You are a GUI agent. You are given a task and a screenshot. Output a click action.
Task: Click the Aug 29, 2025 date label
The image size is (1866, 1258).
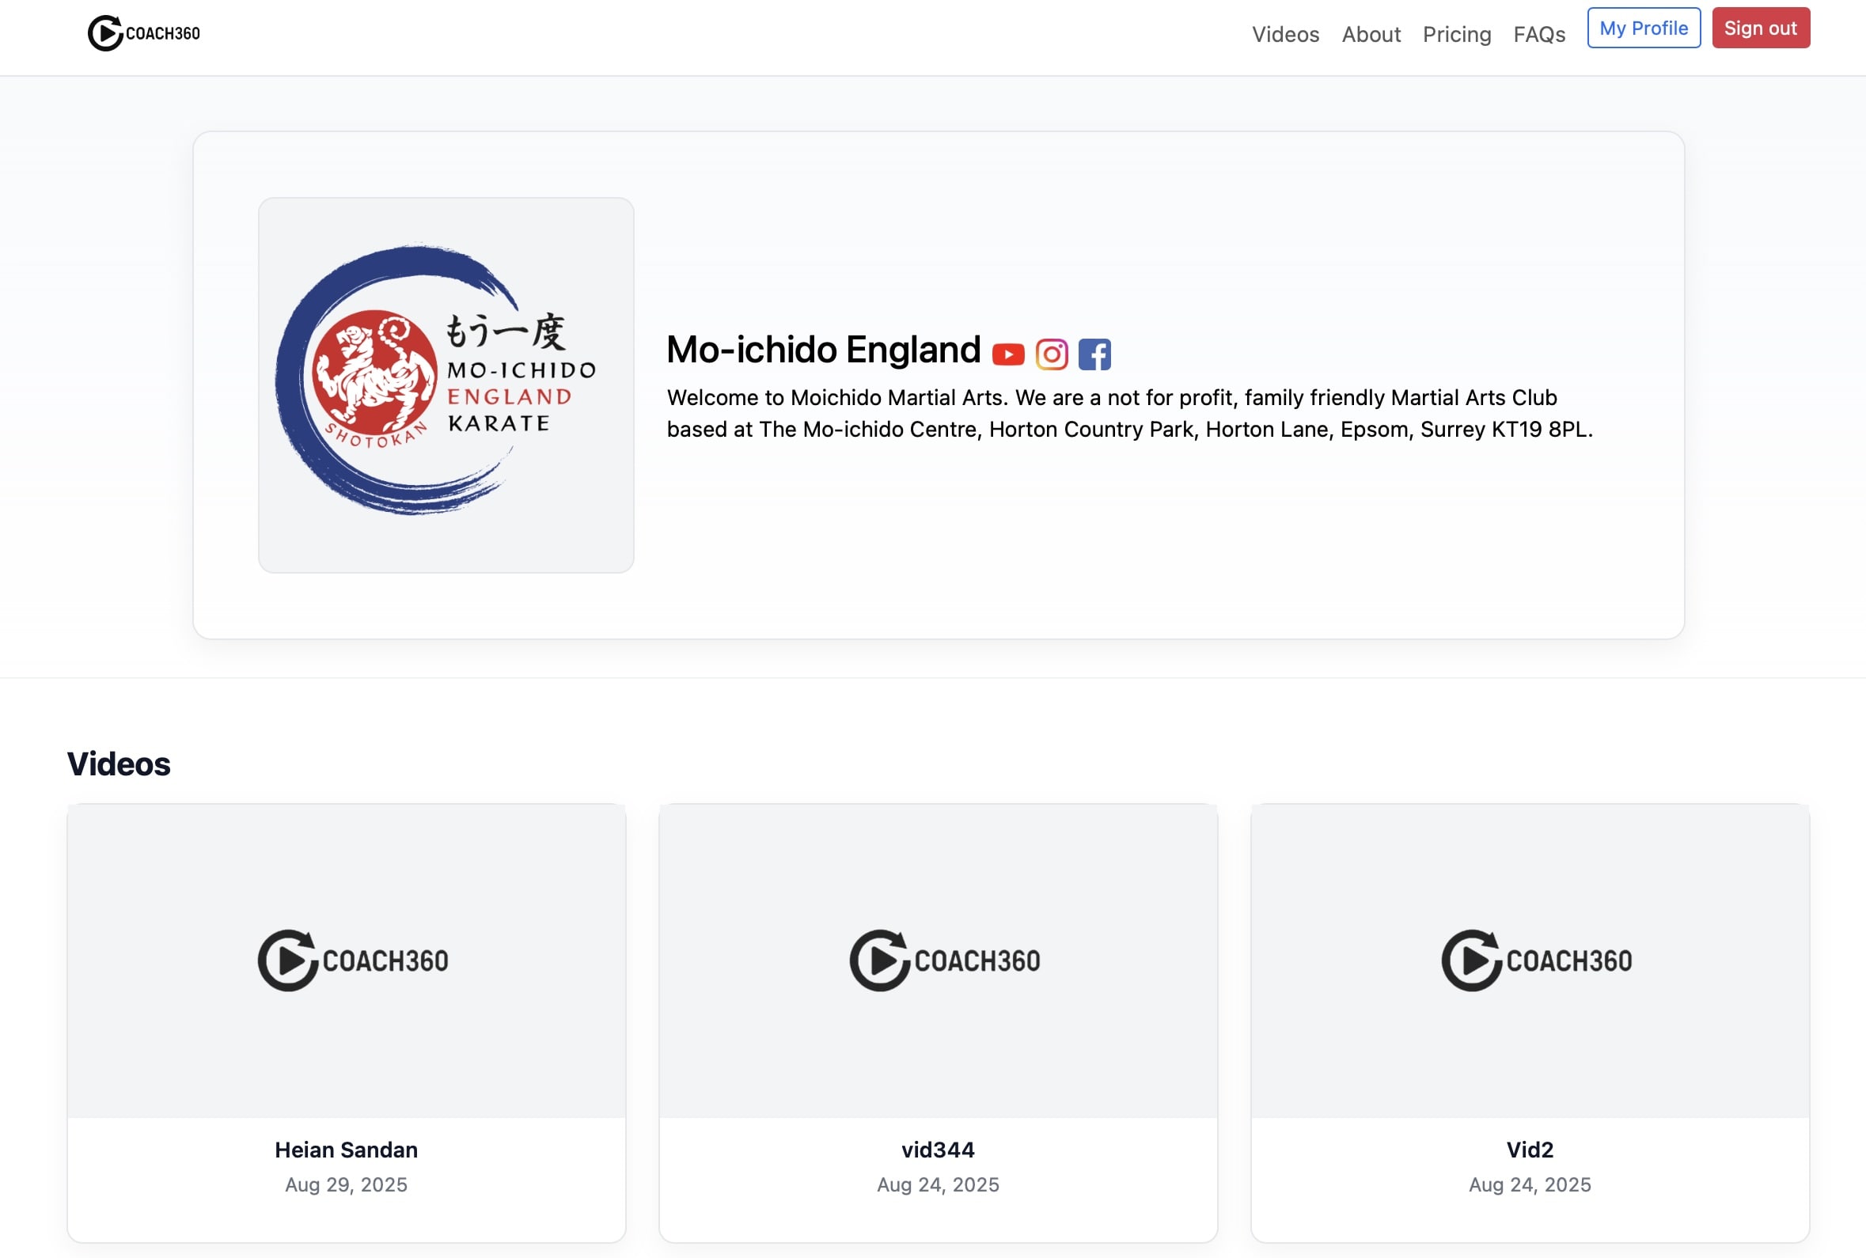click(x=347, y=1184)
